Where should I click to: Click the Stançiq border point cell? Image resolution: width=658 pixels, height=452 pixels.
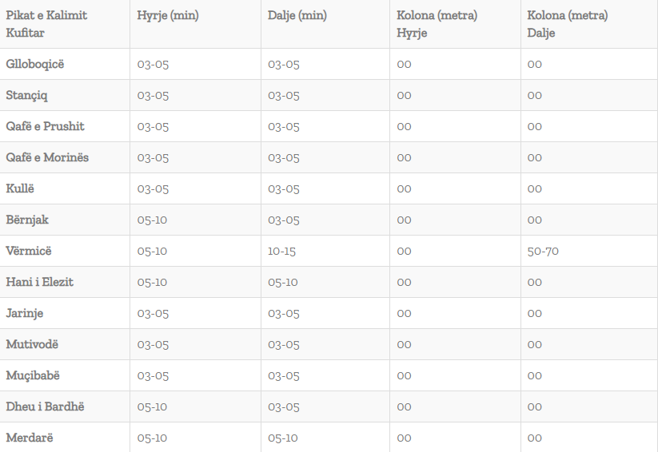pos(26,96)
